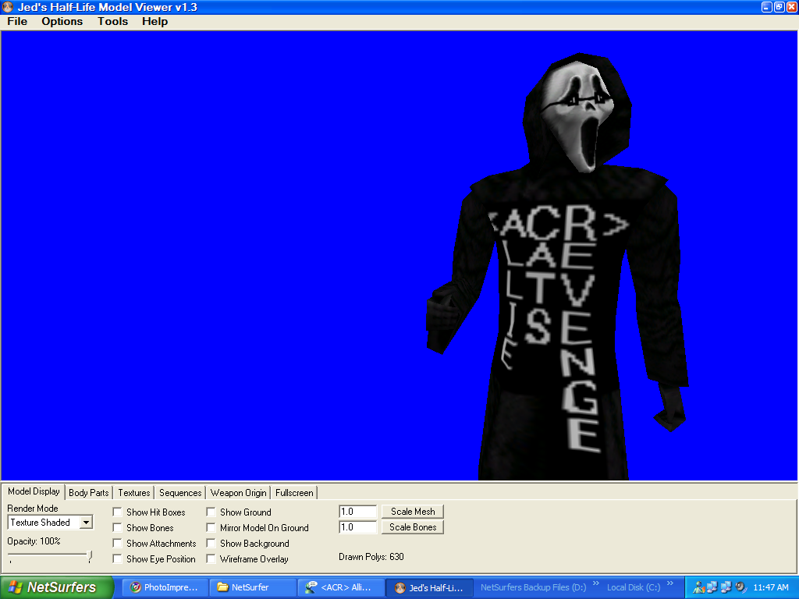
Task: Restore down the Model Viewer window
Action: (x=779, y=6)
